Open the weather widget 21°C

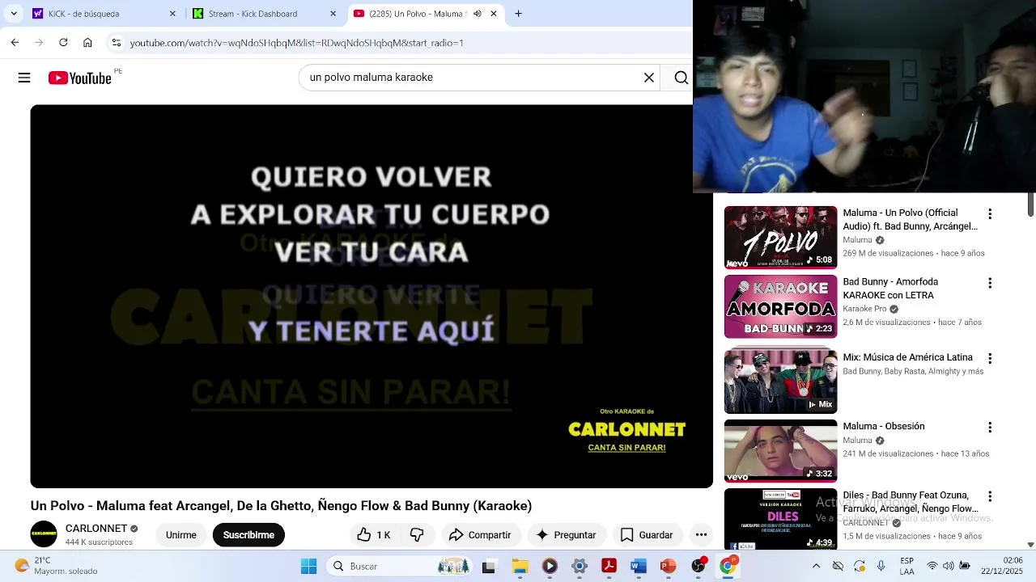[x=57, y=566]
